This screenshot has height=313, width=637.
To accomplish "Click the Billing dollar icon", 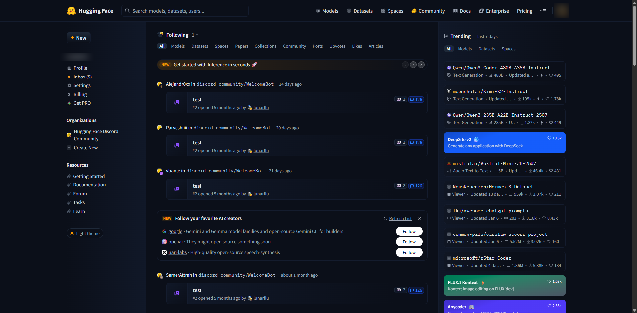I will coord(69,95).
